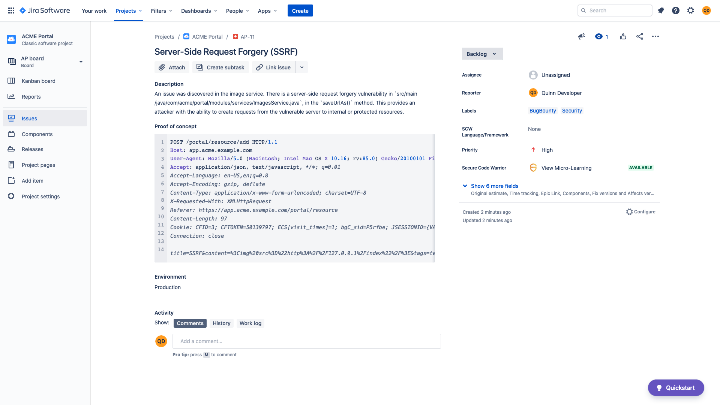This screenshot has height=405, width=720.
Task: Open Project settings in the sidebar
Action: click(x=45, y=196)
